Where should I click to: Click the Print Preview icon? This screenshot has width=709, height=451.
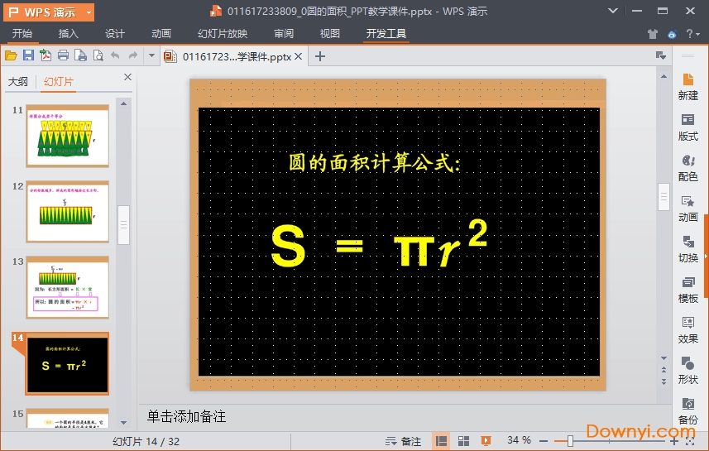click(x=98, y=55)
